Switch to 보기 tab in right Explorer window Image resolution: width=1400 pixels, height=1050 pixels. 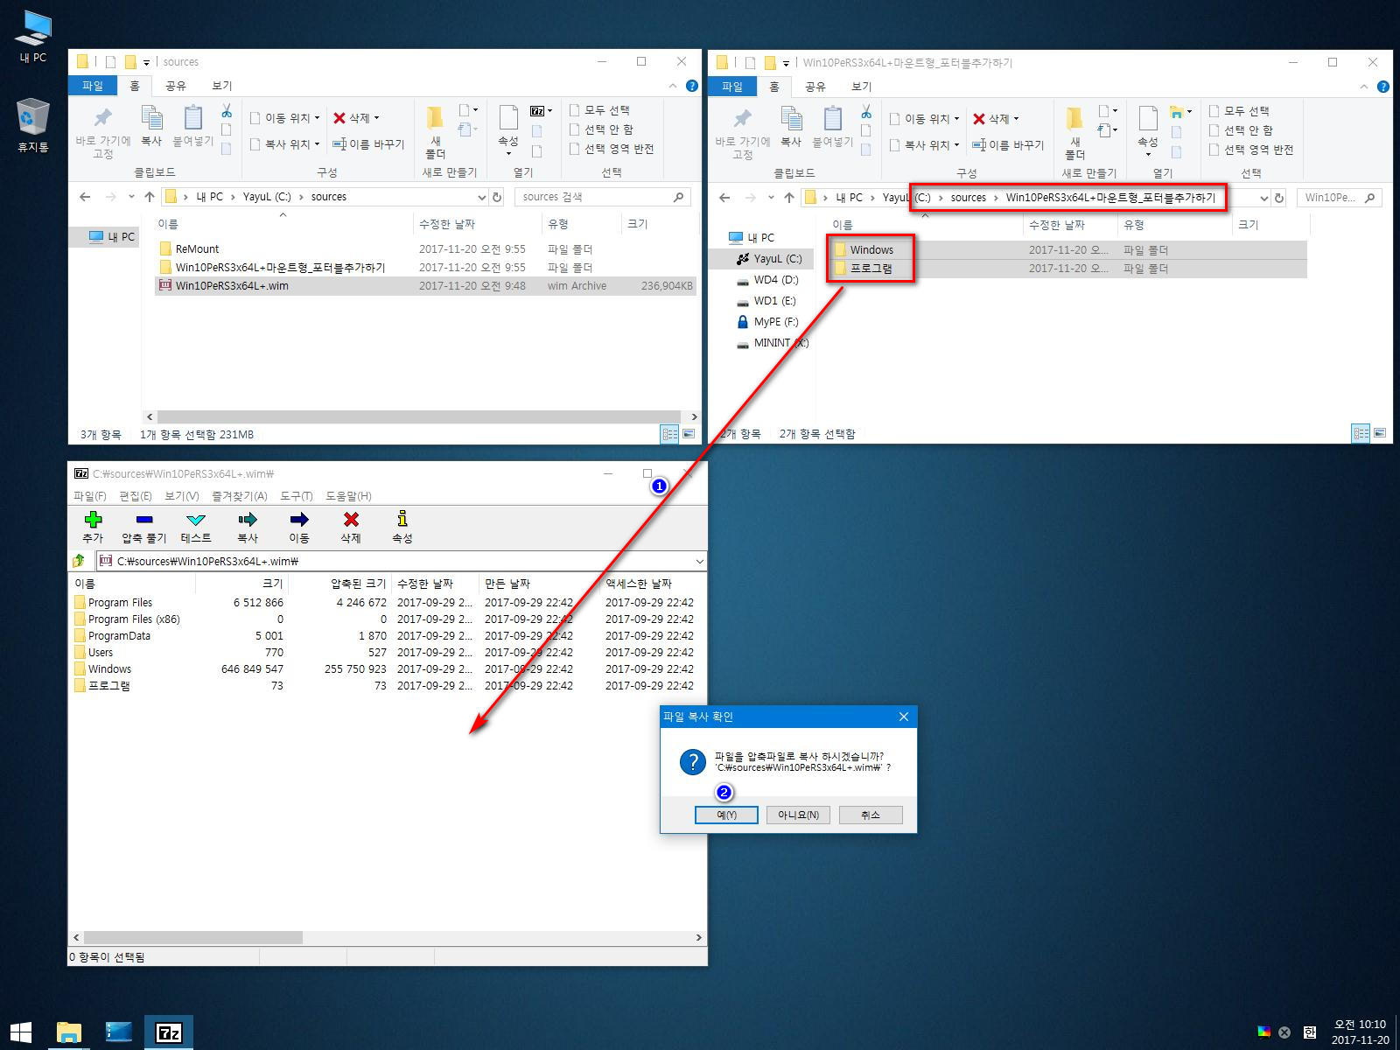(x=862, y=87)
